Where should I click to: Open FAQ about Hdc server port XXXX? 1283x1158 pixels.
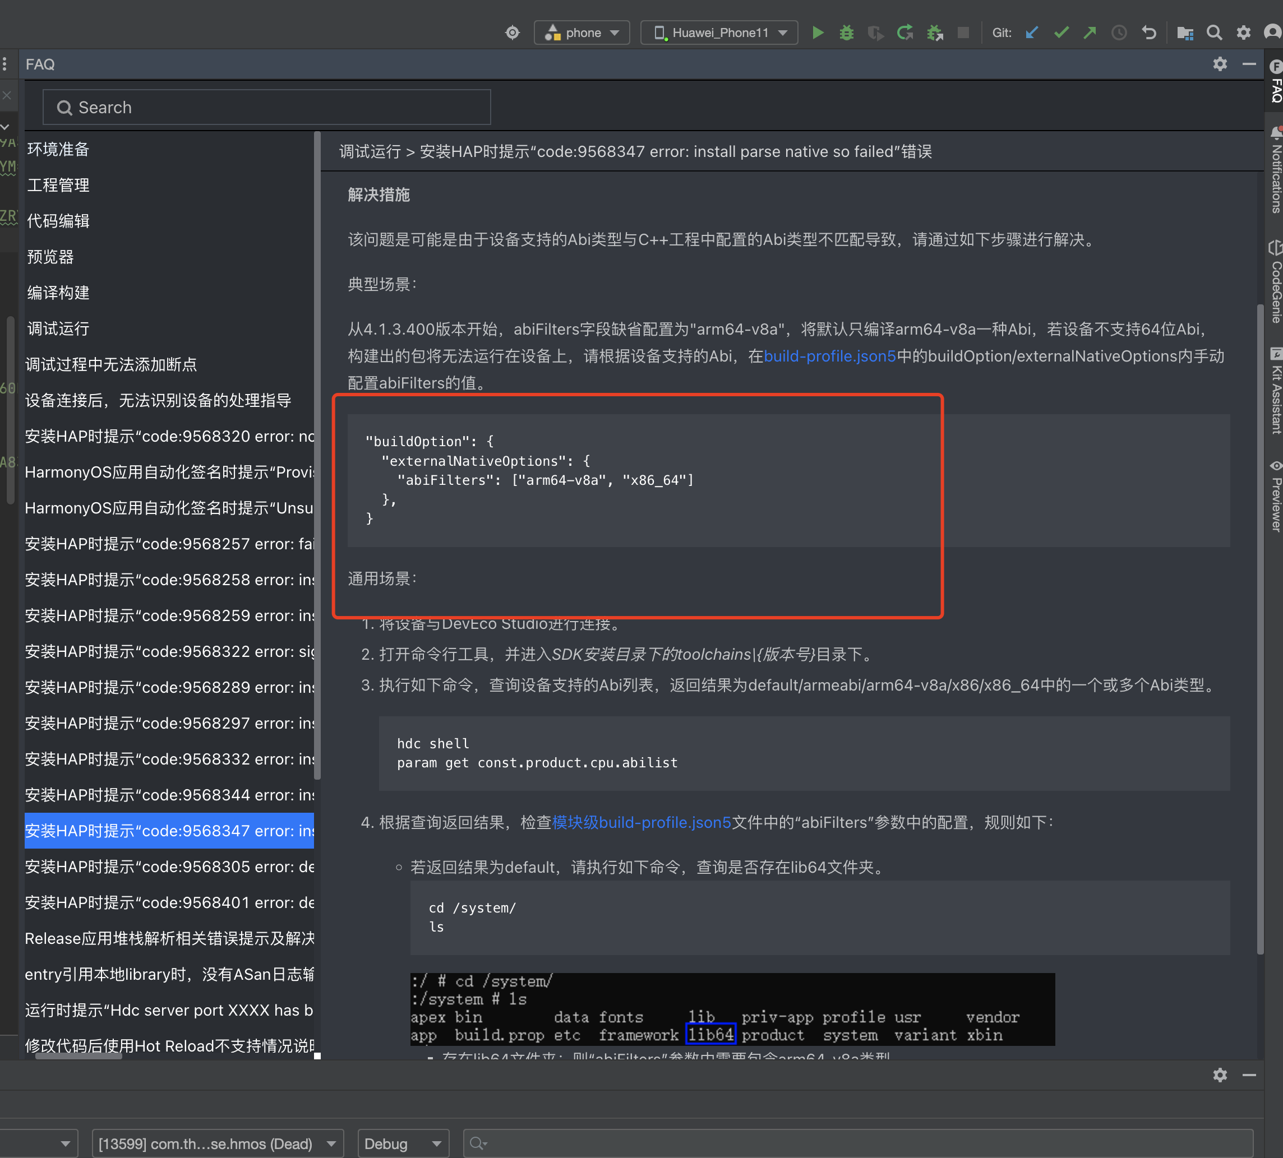click(x=169, y=1011)
